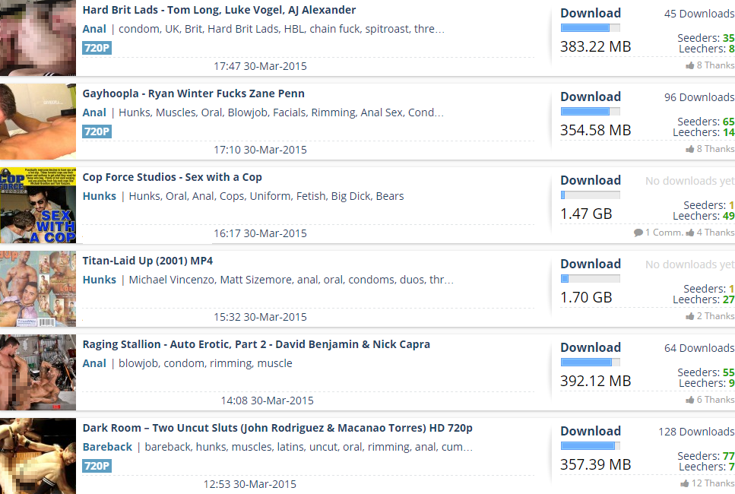This screenshot has width=735, height=494.
Task: Click the progress bar above 383.22 MB
Action: [x=591, y=27]
